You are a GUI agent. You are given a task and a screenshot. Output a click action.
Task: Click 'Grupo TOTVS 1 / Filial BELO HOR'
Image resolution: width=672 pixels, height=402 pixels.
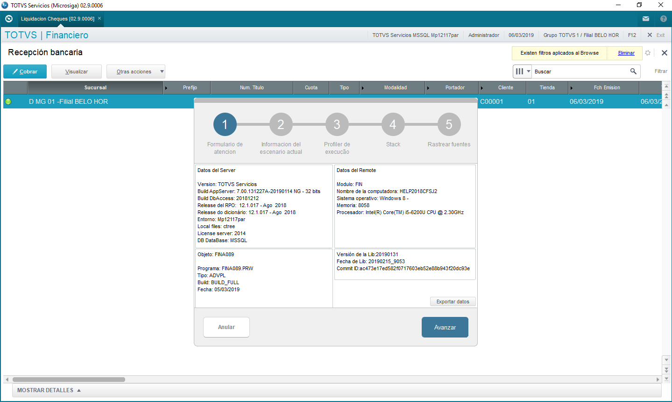click(x=581, y=35)
